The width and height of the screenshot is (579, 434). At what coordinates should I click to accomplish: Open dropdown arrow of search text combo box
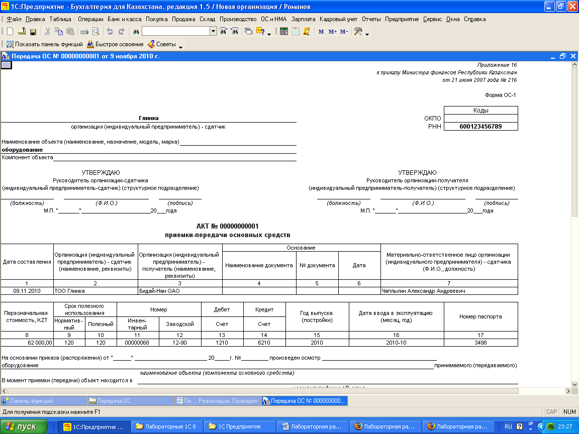click(213, 31)
